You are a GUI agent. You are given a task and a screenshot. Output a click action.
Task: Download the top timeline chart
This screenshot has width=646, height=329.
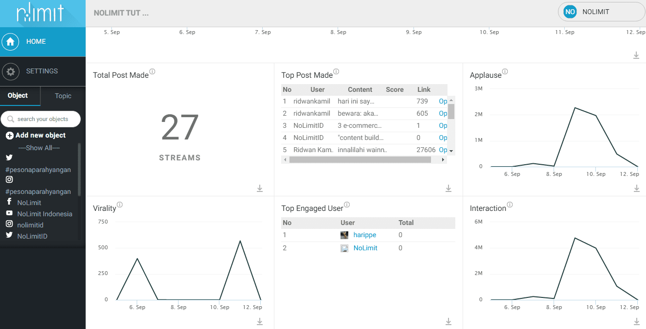coord(636,55)
